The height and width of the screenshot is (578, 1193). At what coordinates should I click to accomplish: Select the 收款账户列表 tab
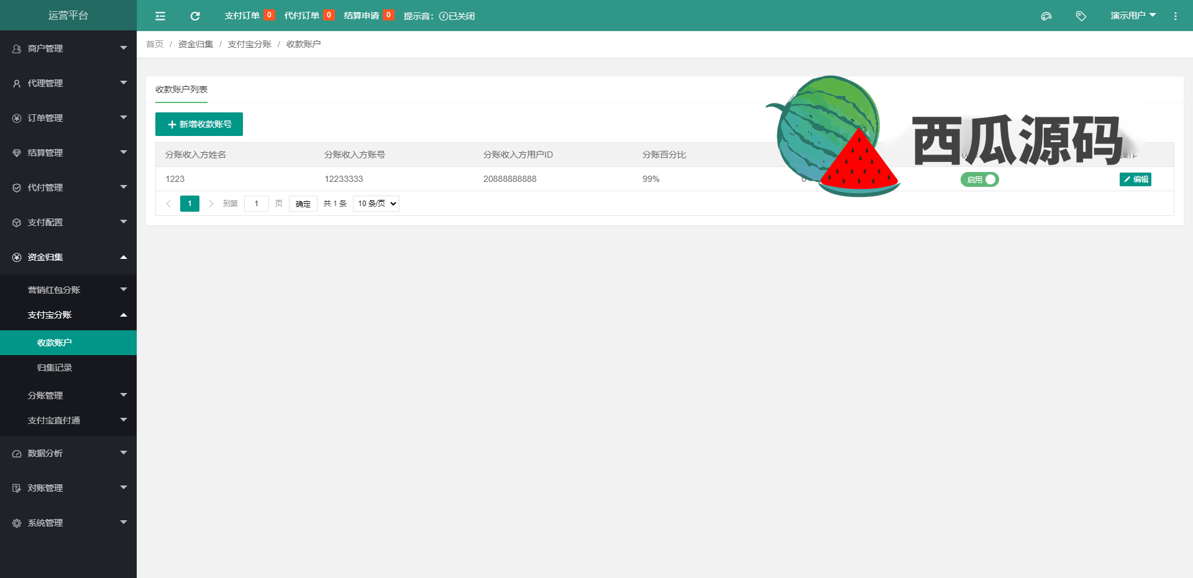click(181, 89)
